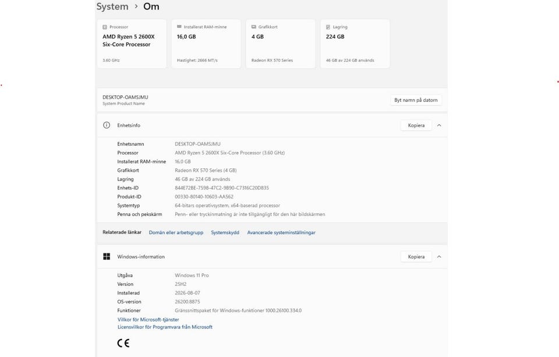Viewport: 559px width, 357px height.
Task: Click the Enhetsnamn row label
Action: tap(130, 144)
